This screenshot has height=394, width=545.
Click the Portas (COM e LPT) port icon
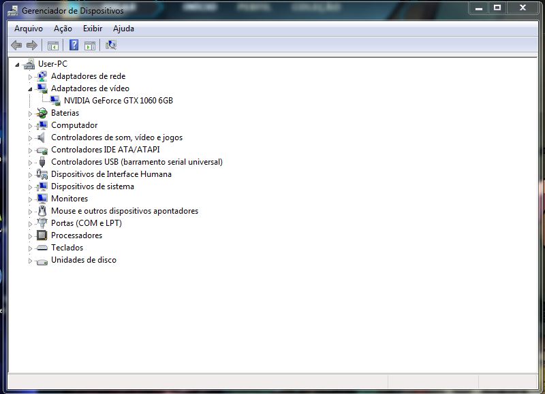pos(42,223)
